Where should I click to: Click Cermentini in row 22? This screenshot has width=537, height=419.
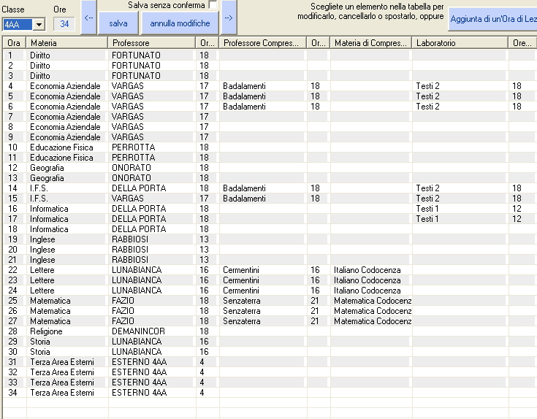pyautogui.click(x=241, y=270)
